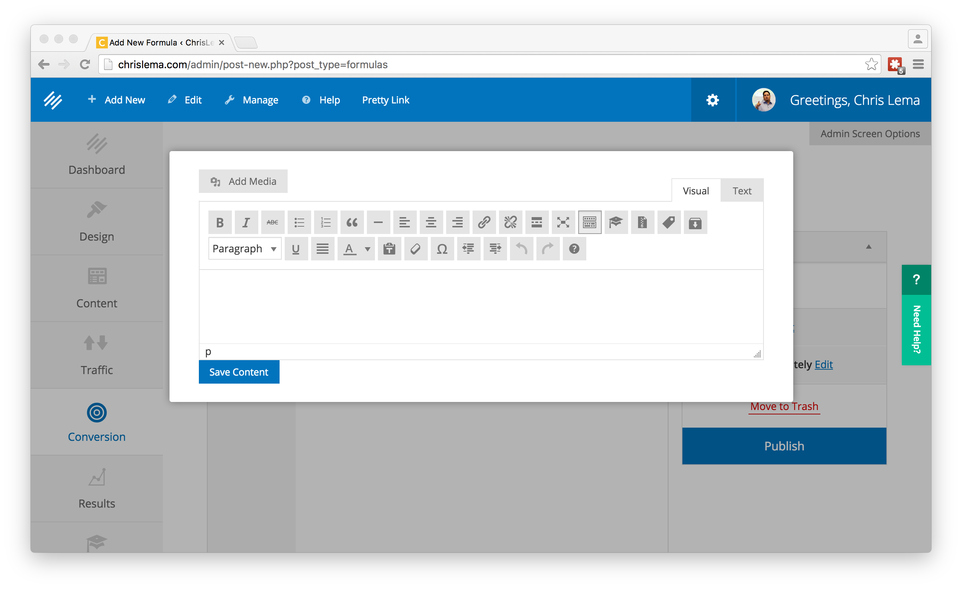The height and width of the screenshot is (589, 962).
Task: Open text color dropdown arrow
Action: [367, 249]
